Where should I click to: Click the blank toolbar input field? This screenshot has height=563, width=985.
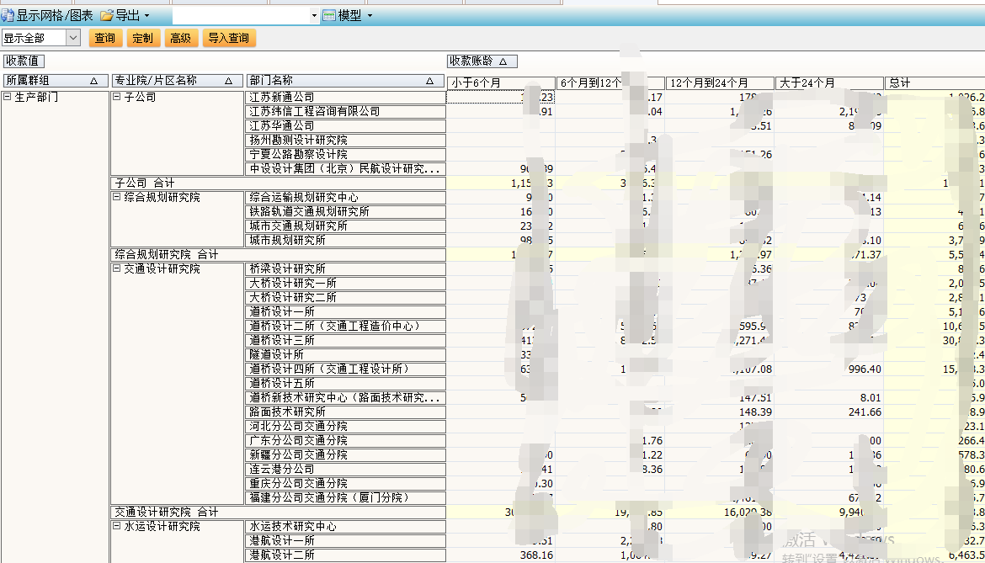pos(241,16)
